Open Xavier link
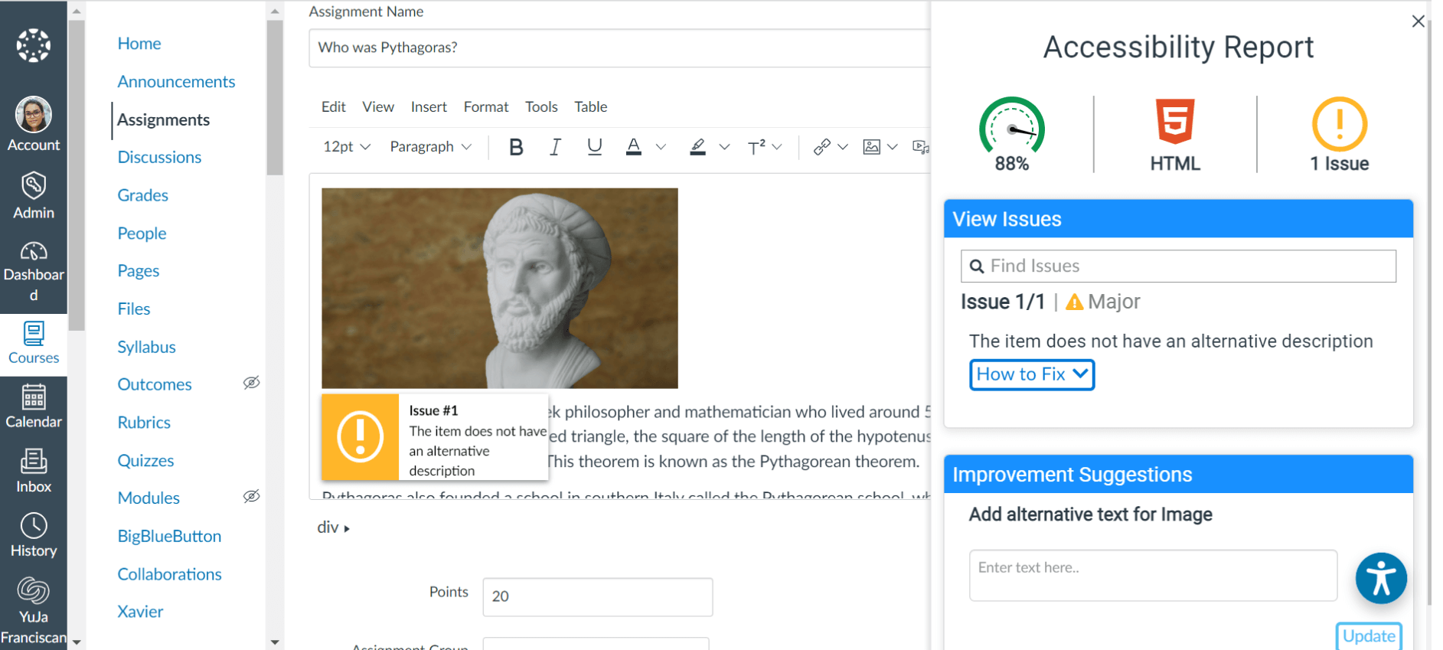Screen dimensions: 1443x650 tap(140, 612)
